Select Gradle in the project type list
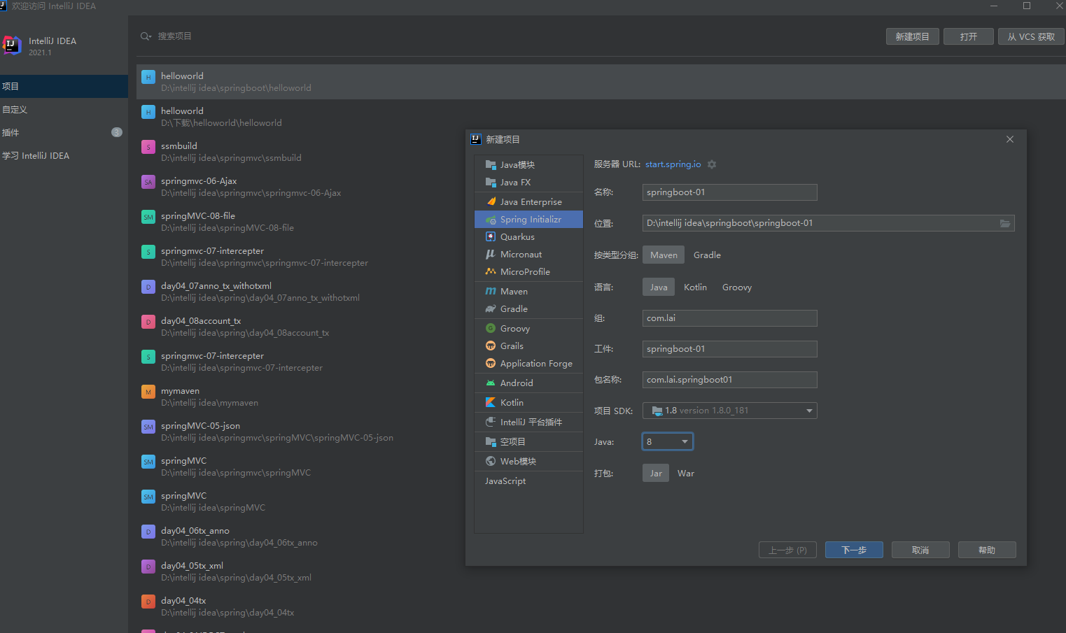Screen dimensions: 1066x633 click(x=528, y=309)
